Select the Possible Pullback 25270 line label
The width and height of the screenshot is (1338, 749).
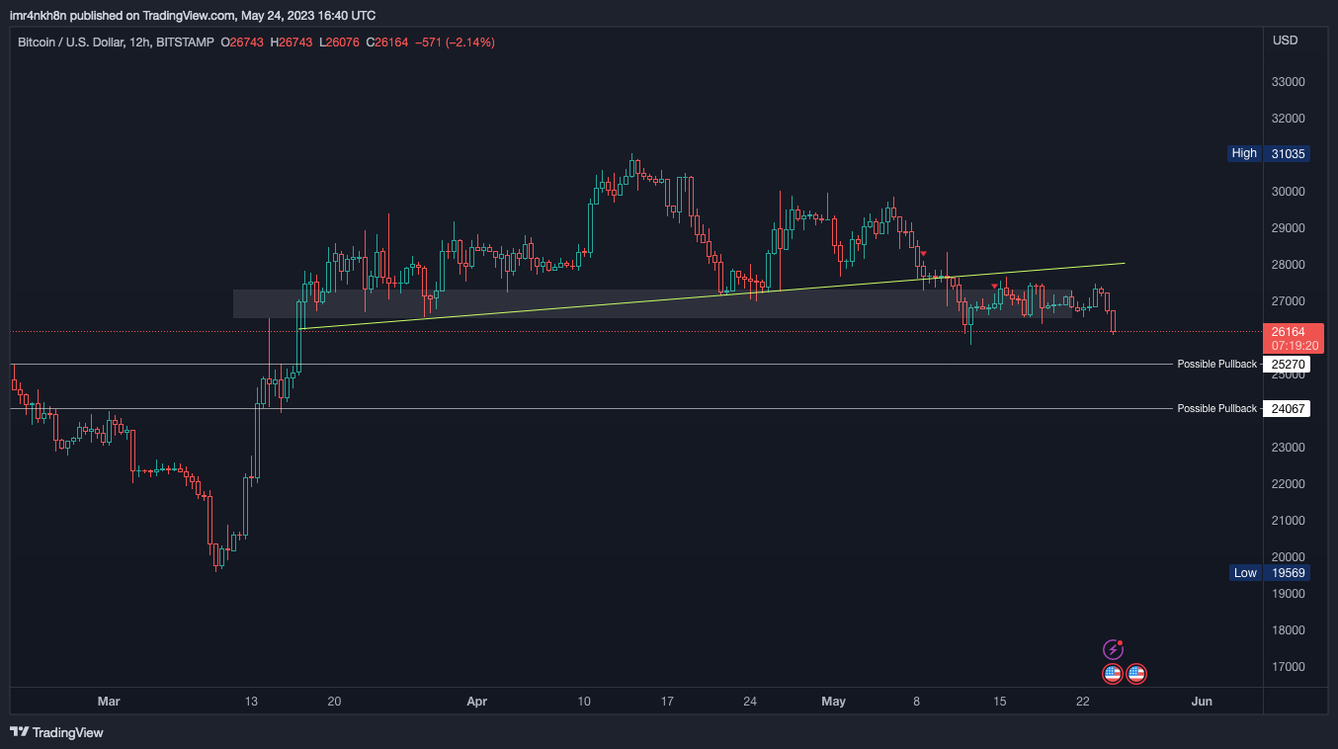point(1216,365)
